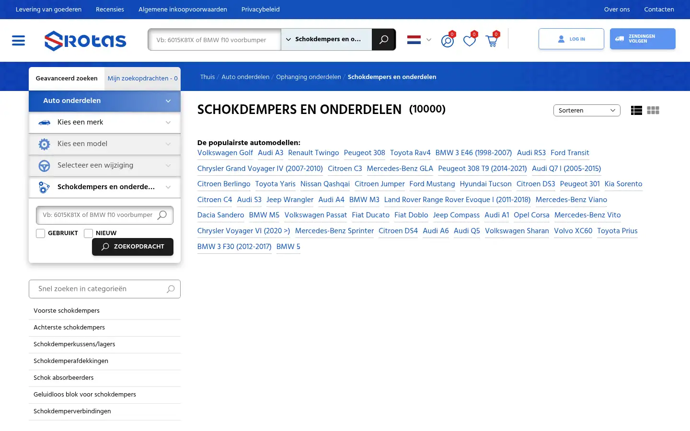
Task: Select the Geavanceerd zoeken tab
Action: point(67,79)
